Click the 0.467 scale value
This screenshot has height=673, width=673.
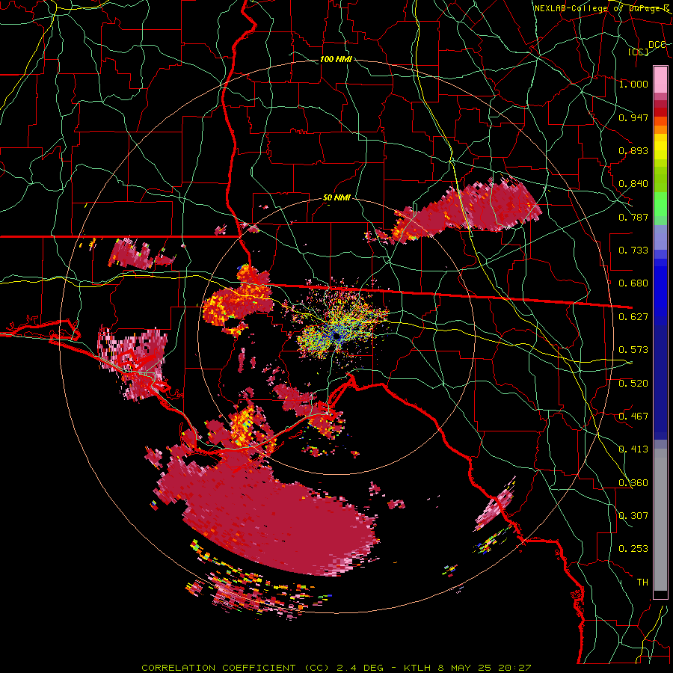[x=633, y=417]
